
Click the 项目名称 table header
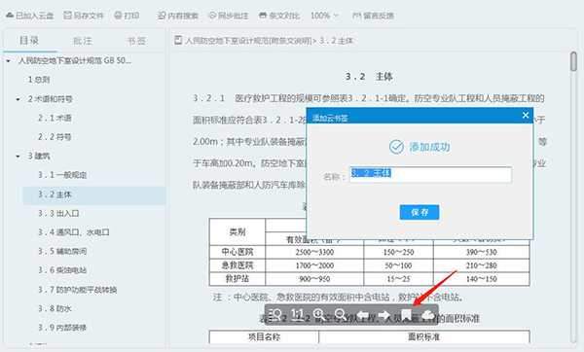(x=264, y=336)
